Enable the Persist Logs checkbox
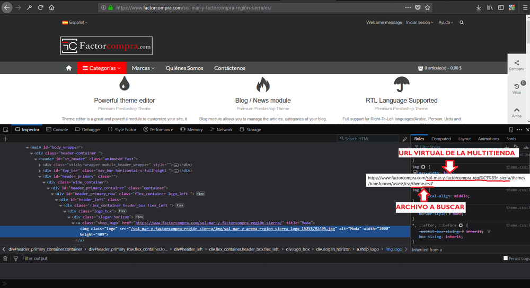Viewport: 530px width, 288px height. [506, 258]
